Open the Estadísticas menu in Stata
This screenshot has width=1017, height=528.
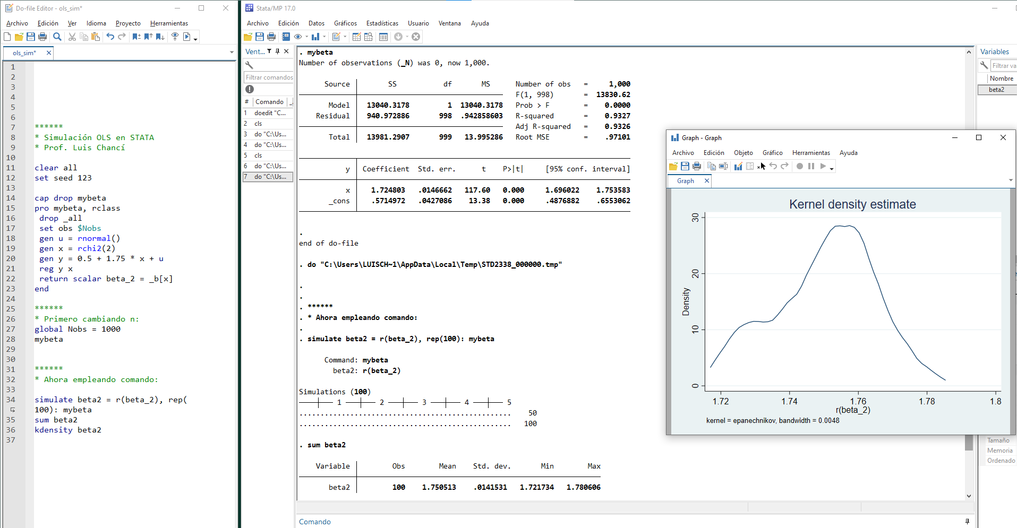(x=382, y=23)
